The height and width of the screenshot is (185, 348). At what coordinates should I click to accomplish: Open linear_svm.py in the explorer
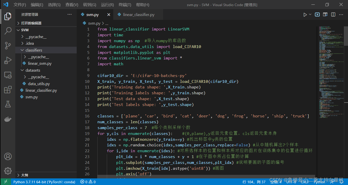tap(46, 64)
